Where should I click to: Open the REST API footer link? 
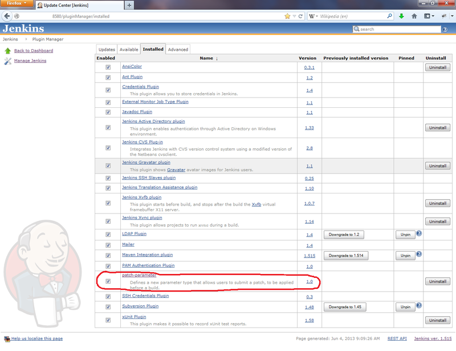point(397,338)
